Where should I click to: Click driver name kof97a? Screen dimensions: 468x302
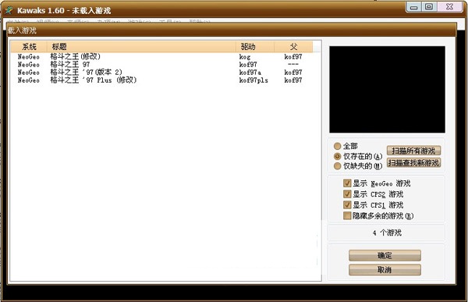click(x=250, y=73)
